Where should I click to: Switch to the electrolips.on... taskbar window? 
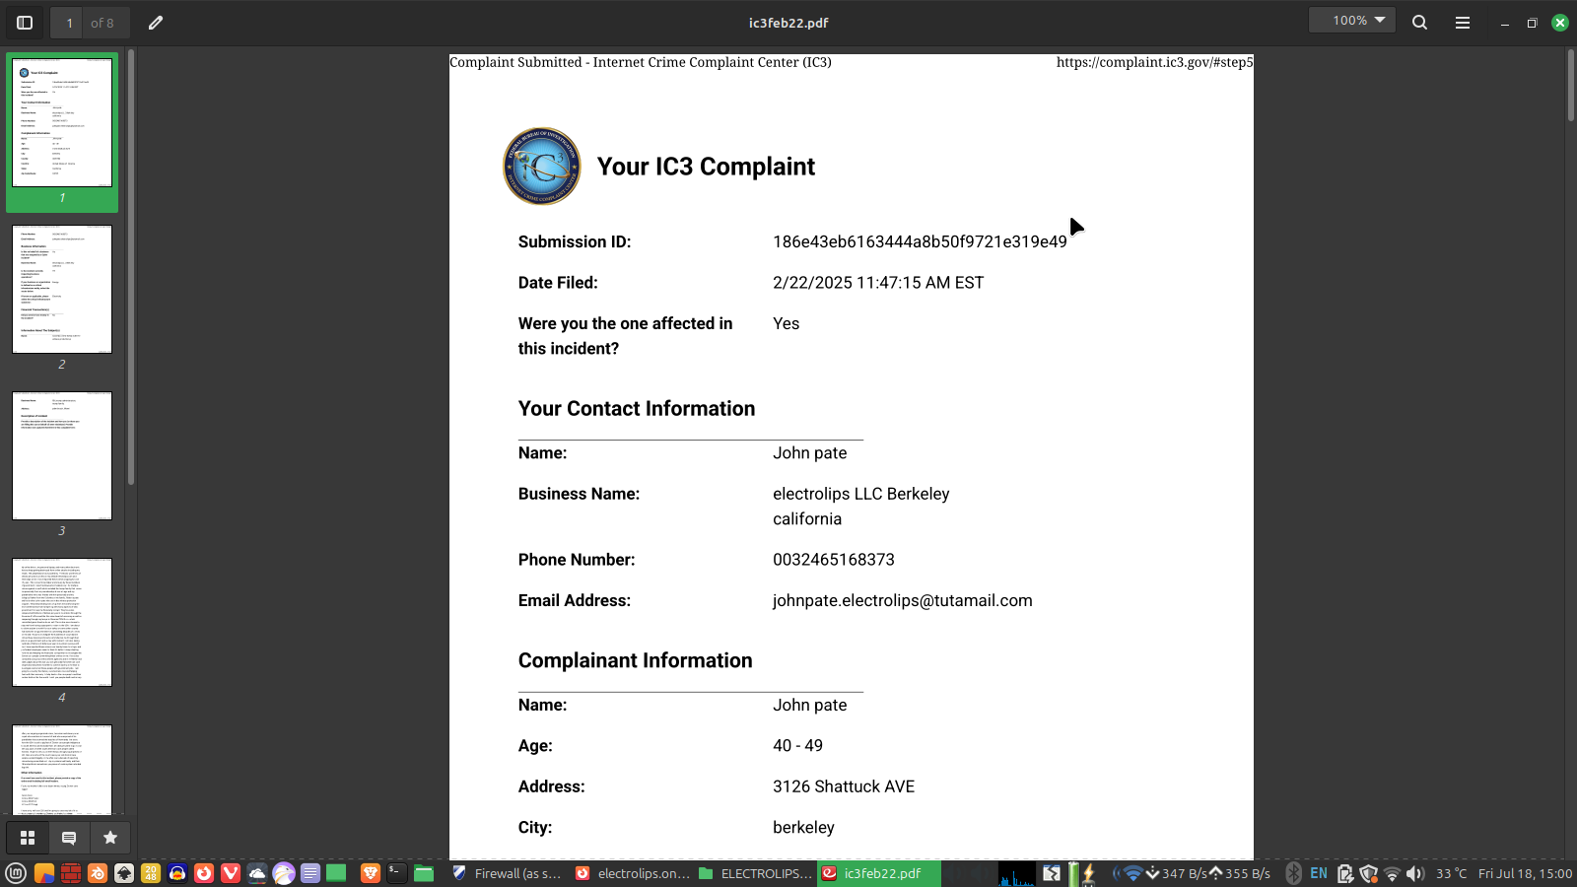(632, 873)
